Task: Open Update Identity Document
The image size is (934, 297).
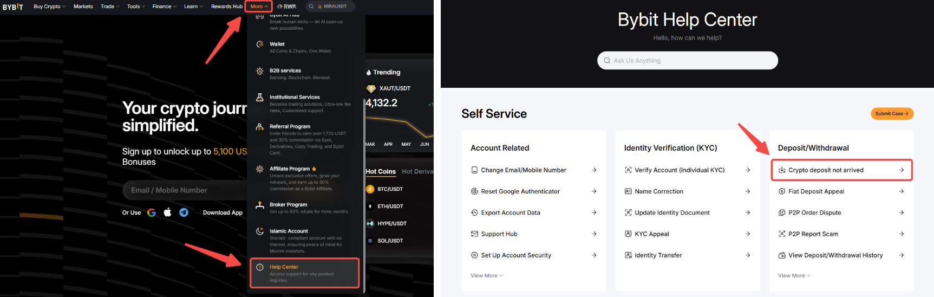Action: [x=688, y=212]
